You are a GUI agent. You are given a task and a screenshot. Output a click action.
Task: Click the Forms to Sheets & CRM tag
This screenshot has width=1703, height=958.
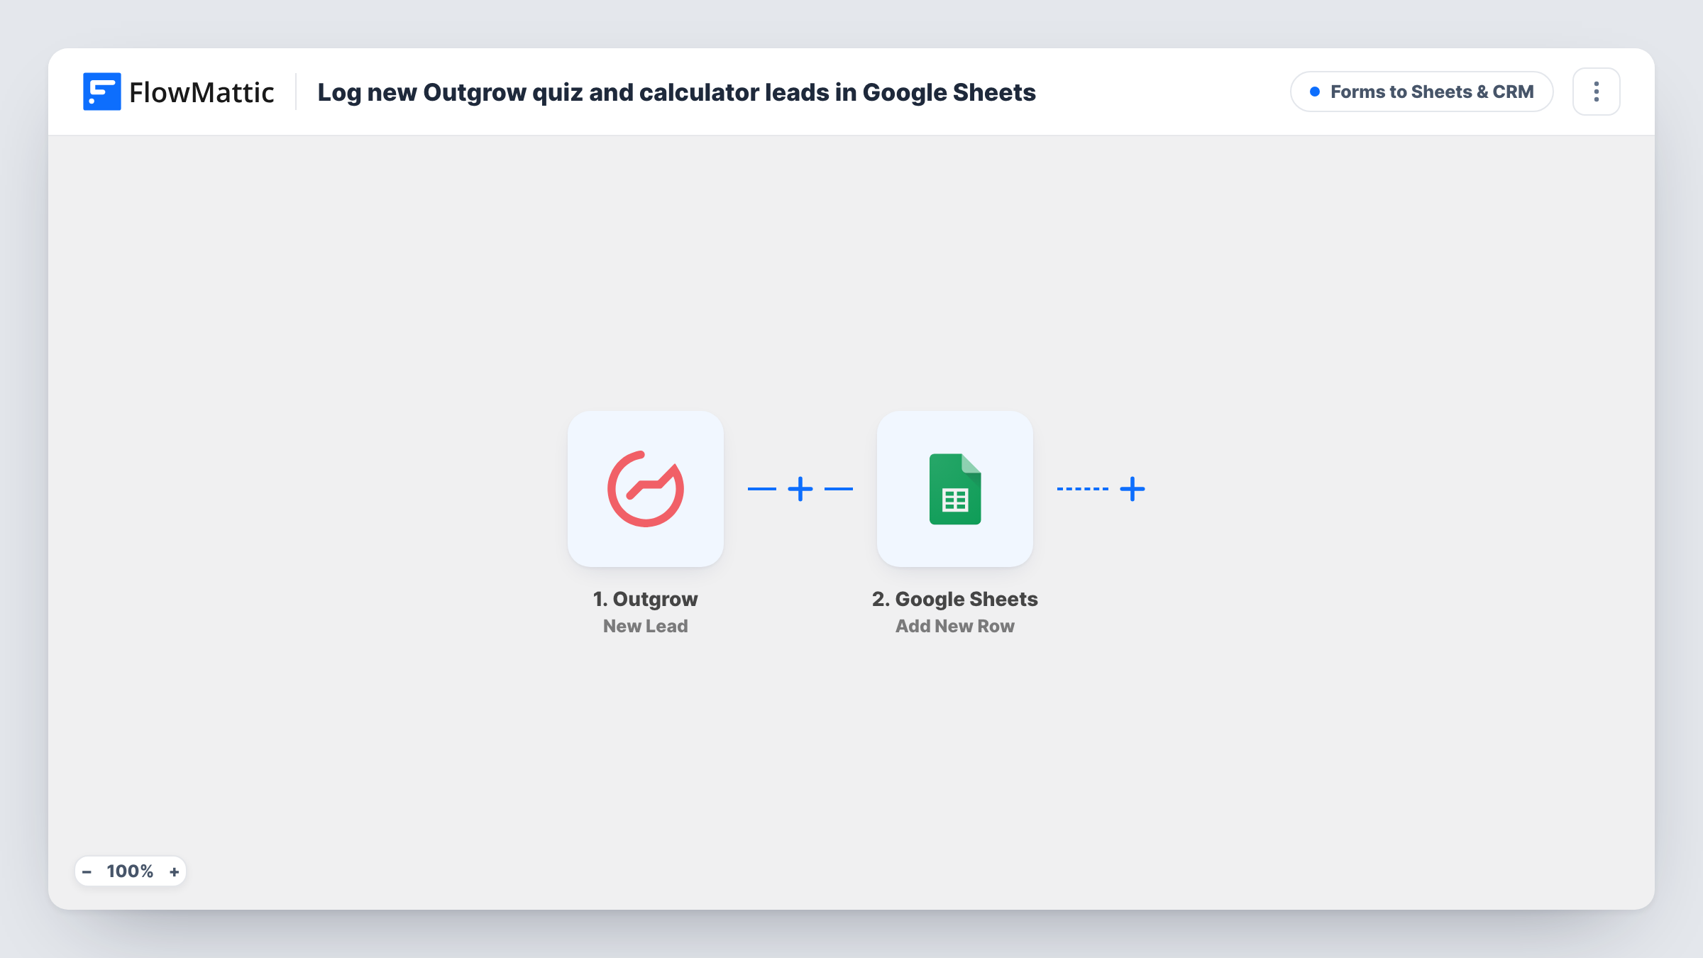coord(1421,92)
